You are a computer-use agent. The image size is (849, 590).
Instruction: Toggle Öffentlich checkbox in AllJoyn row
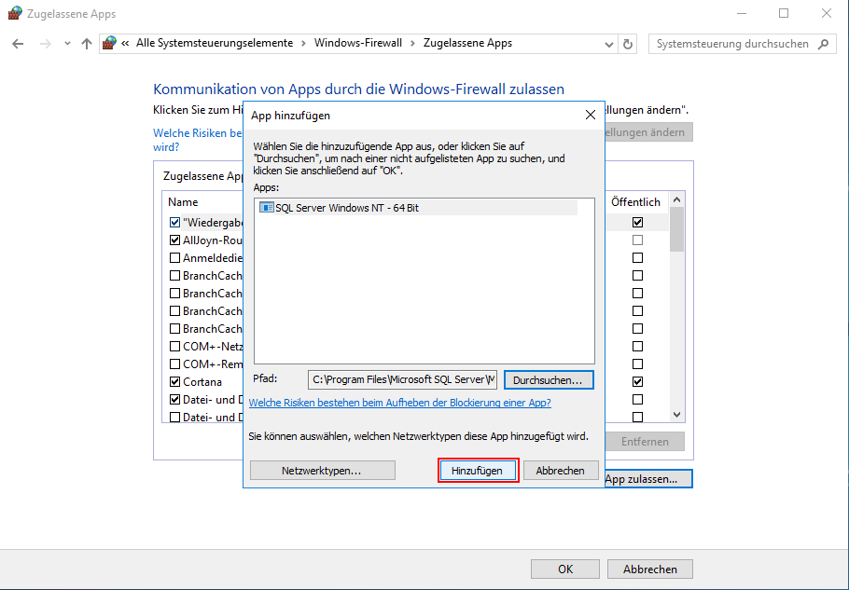click(638, 240)
